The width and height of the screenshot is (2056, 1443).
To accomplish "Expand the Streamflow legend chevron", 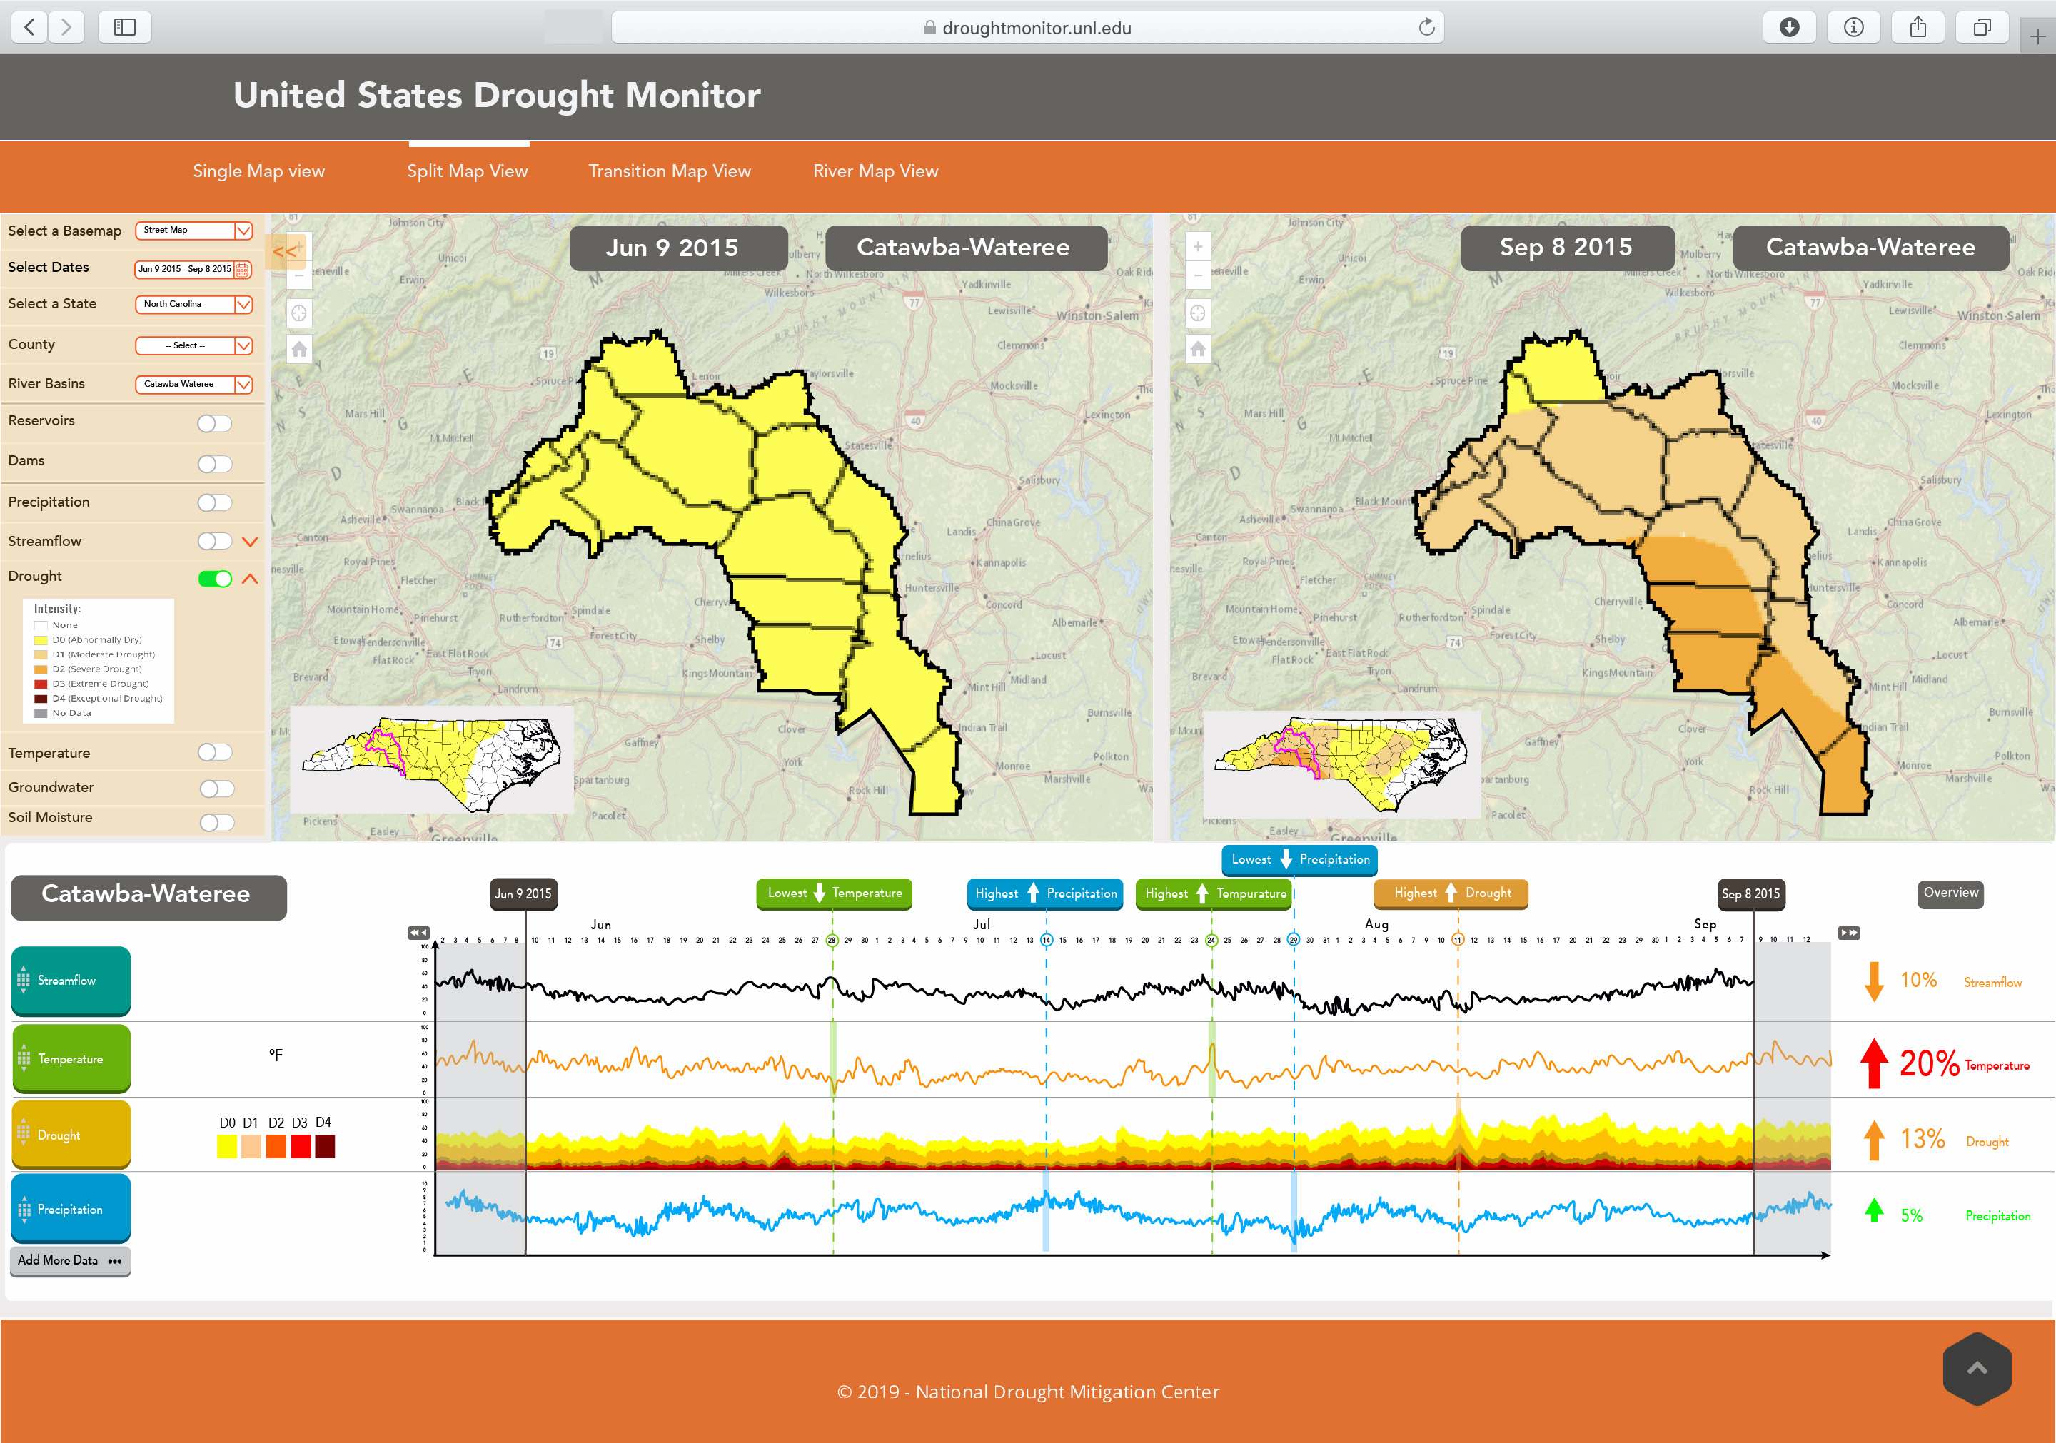I will click(251, 542).
